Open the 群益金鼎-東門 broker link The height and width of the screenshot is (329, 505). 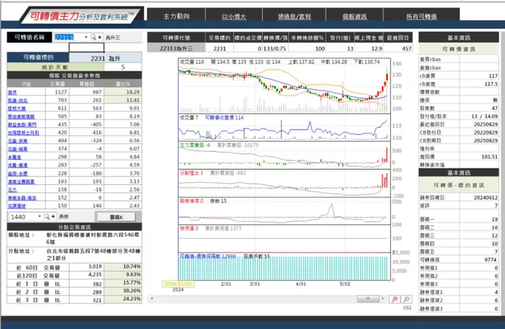pos(23,125)
